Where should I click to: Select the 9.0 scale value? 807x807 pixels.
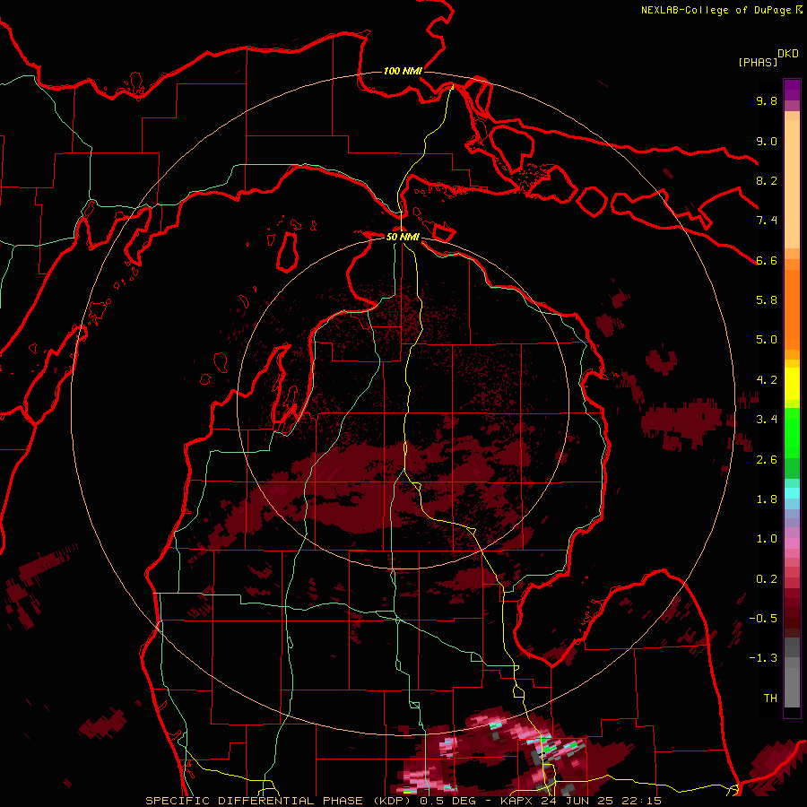(x=767, y=141)
